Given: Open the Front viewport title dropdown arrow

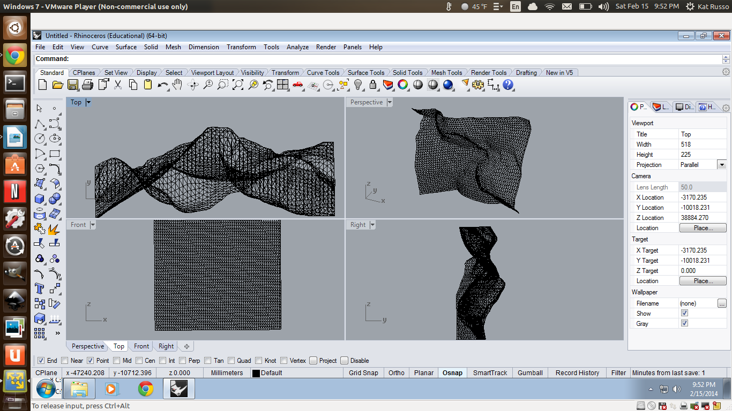Looking at the screenshot, I should click(x=92, y=225).
